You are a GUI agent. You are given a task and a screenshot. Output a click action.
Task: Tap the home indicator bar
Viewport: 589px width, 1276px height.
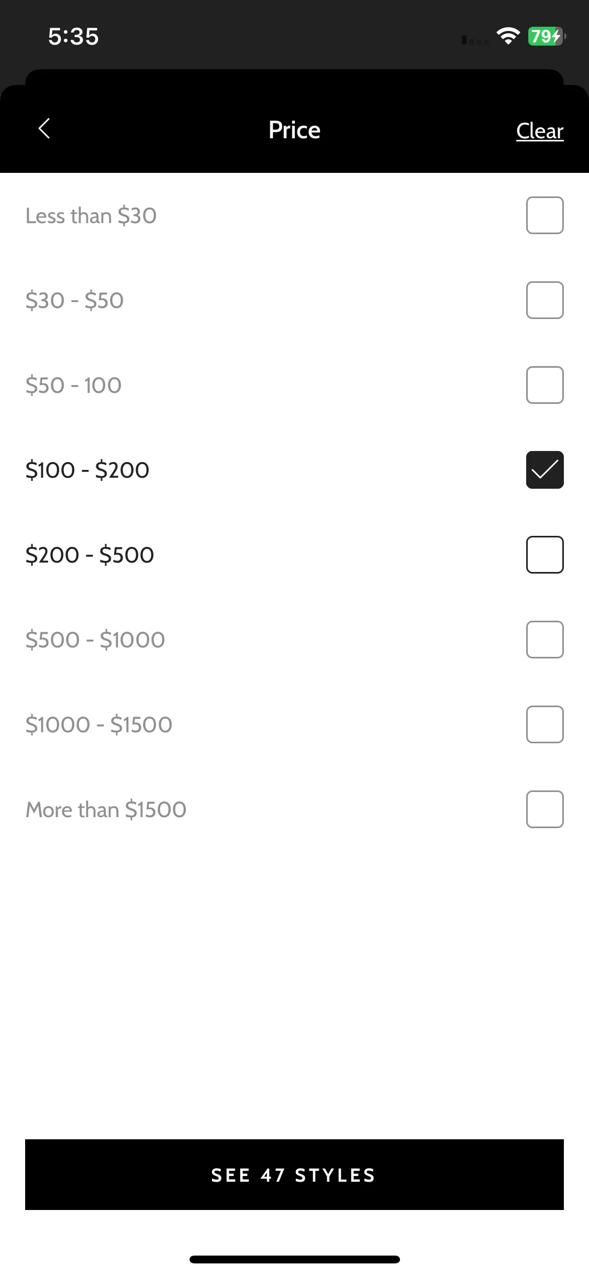tap(294, 1259)
